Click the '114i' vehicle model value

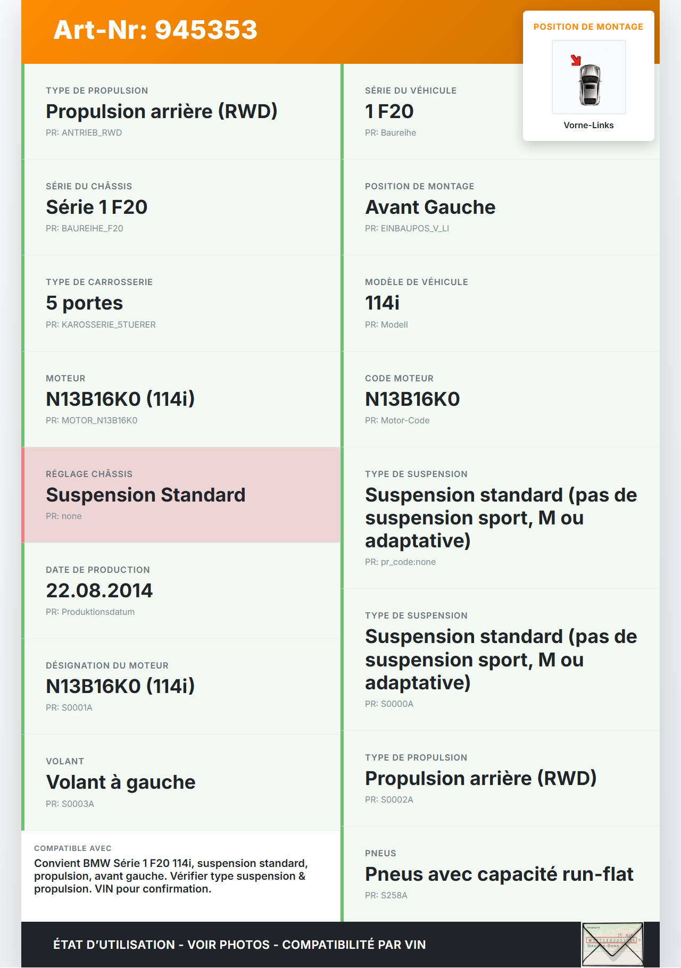tap(382, 303)
